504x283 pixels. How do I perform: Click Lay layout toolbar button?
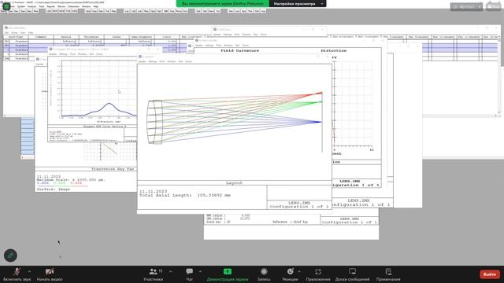pyautogui.click(x=127, y=11)
